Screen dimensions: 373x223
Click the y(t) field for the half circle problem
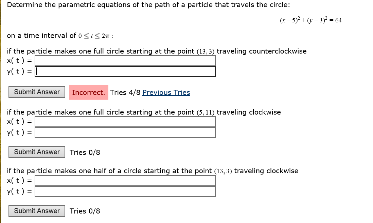click(126, 191)
